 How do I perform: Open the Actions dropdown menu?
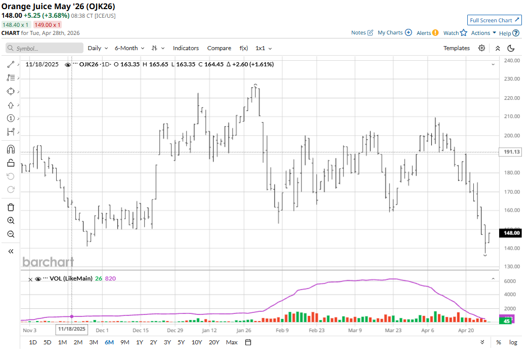[x=483, y=33]
